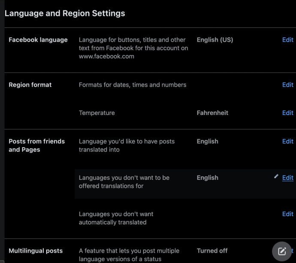Viewport: 296px width, 263px height.
Task: Open the new message compose icon
Action: 282,251
